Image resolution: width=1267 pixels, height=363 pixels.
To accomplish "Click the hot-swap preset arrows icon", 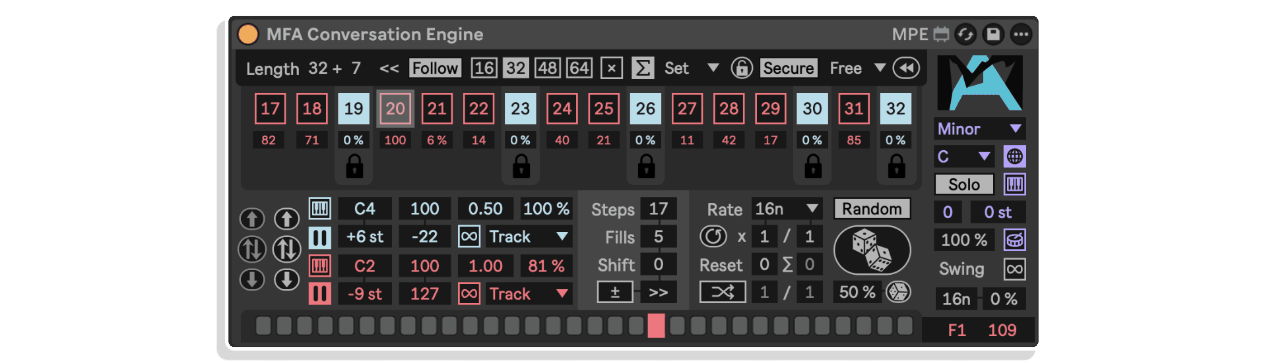I will 965,34.
